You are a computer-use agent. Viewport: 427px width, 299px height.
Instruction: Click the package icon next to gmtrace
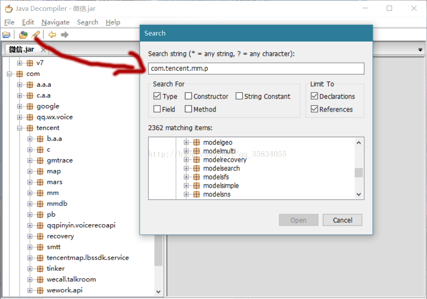point(40,161)
